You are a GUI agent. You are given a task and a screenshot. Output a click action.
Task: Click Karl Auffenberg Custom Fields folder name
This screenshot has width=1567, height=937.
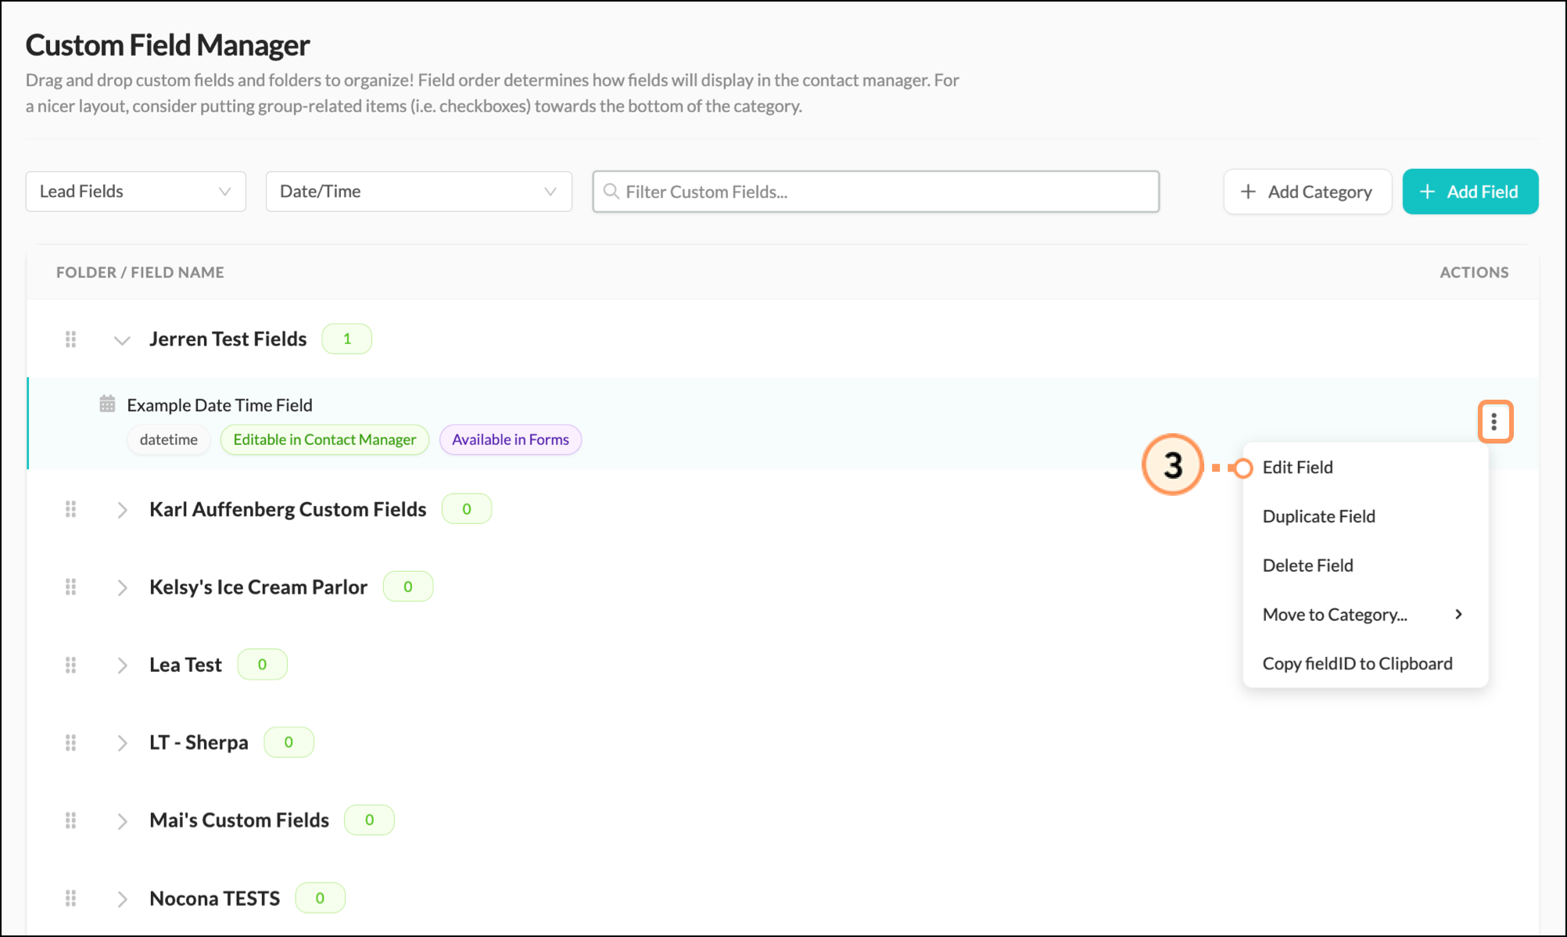[x=288, y=509]
